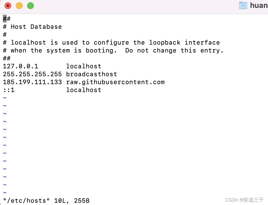Click the red close window button

(8, 6)
